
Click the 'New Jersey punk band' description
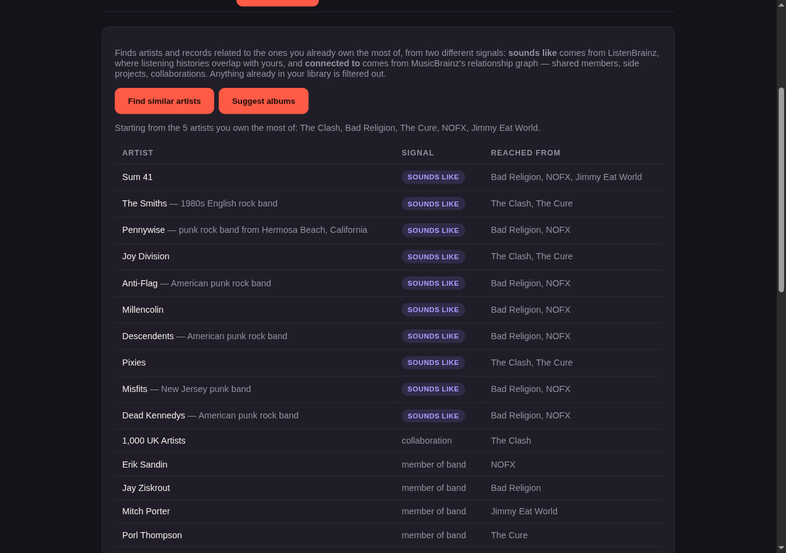206,389
